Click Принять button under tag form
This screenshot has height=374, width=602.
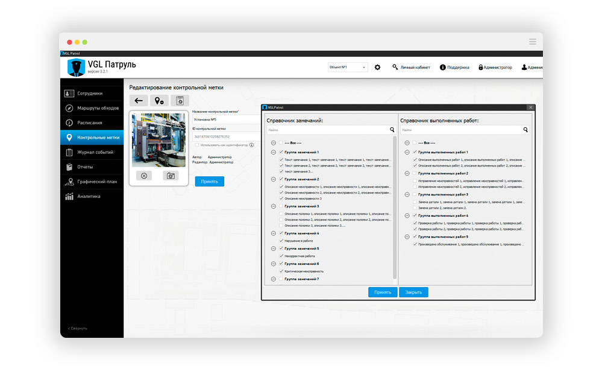click(210, 182)
